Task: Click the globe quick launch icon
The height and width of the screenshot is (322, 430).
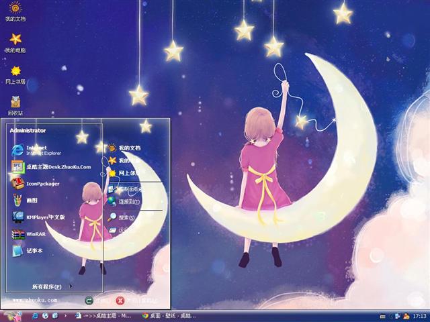Action: tap(45, 316)
